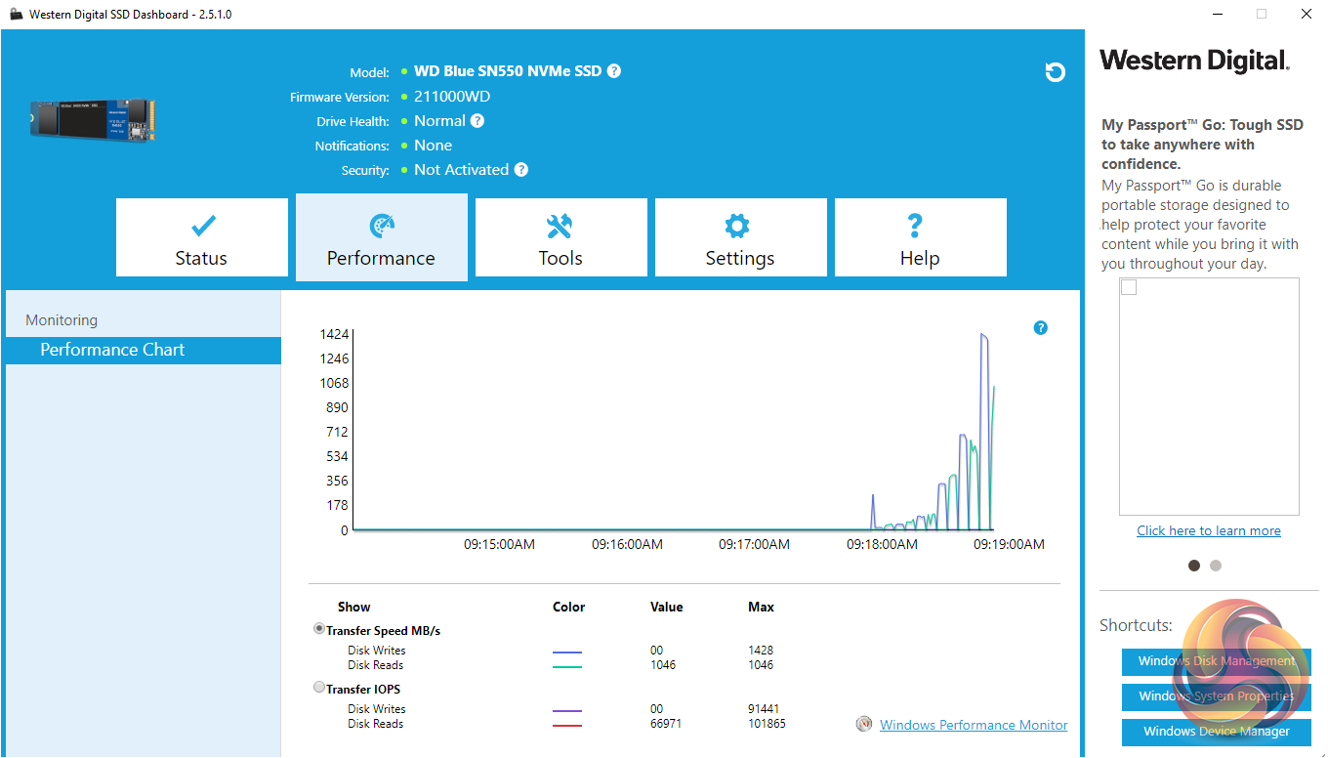The width and height of the screenshot is (1328, 758).
Task: Click the WD Blue SSD drive image
Action: (92, 118)
